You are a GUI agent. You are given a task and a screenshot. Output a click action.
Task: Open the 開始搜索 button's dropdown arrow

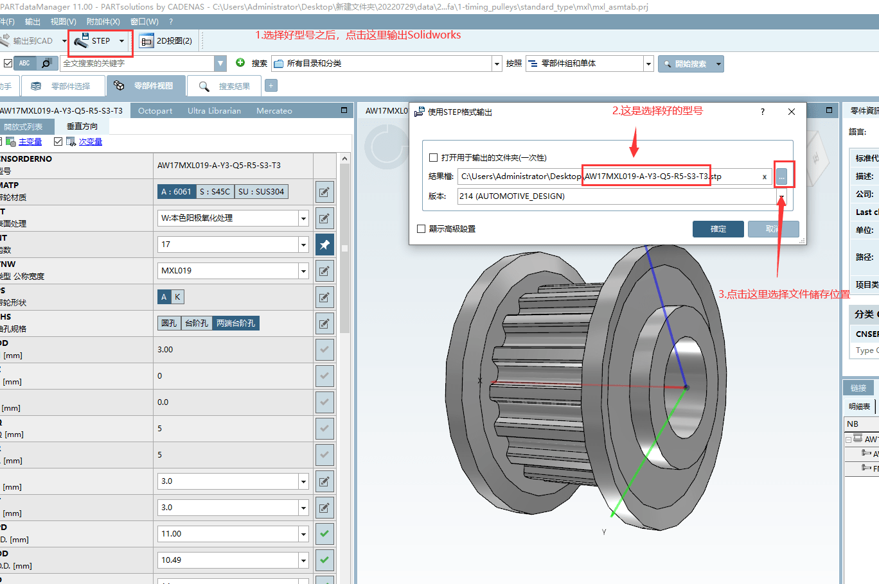[718, 64]
